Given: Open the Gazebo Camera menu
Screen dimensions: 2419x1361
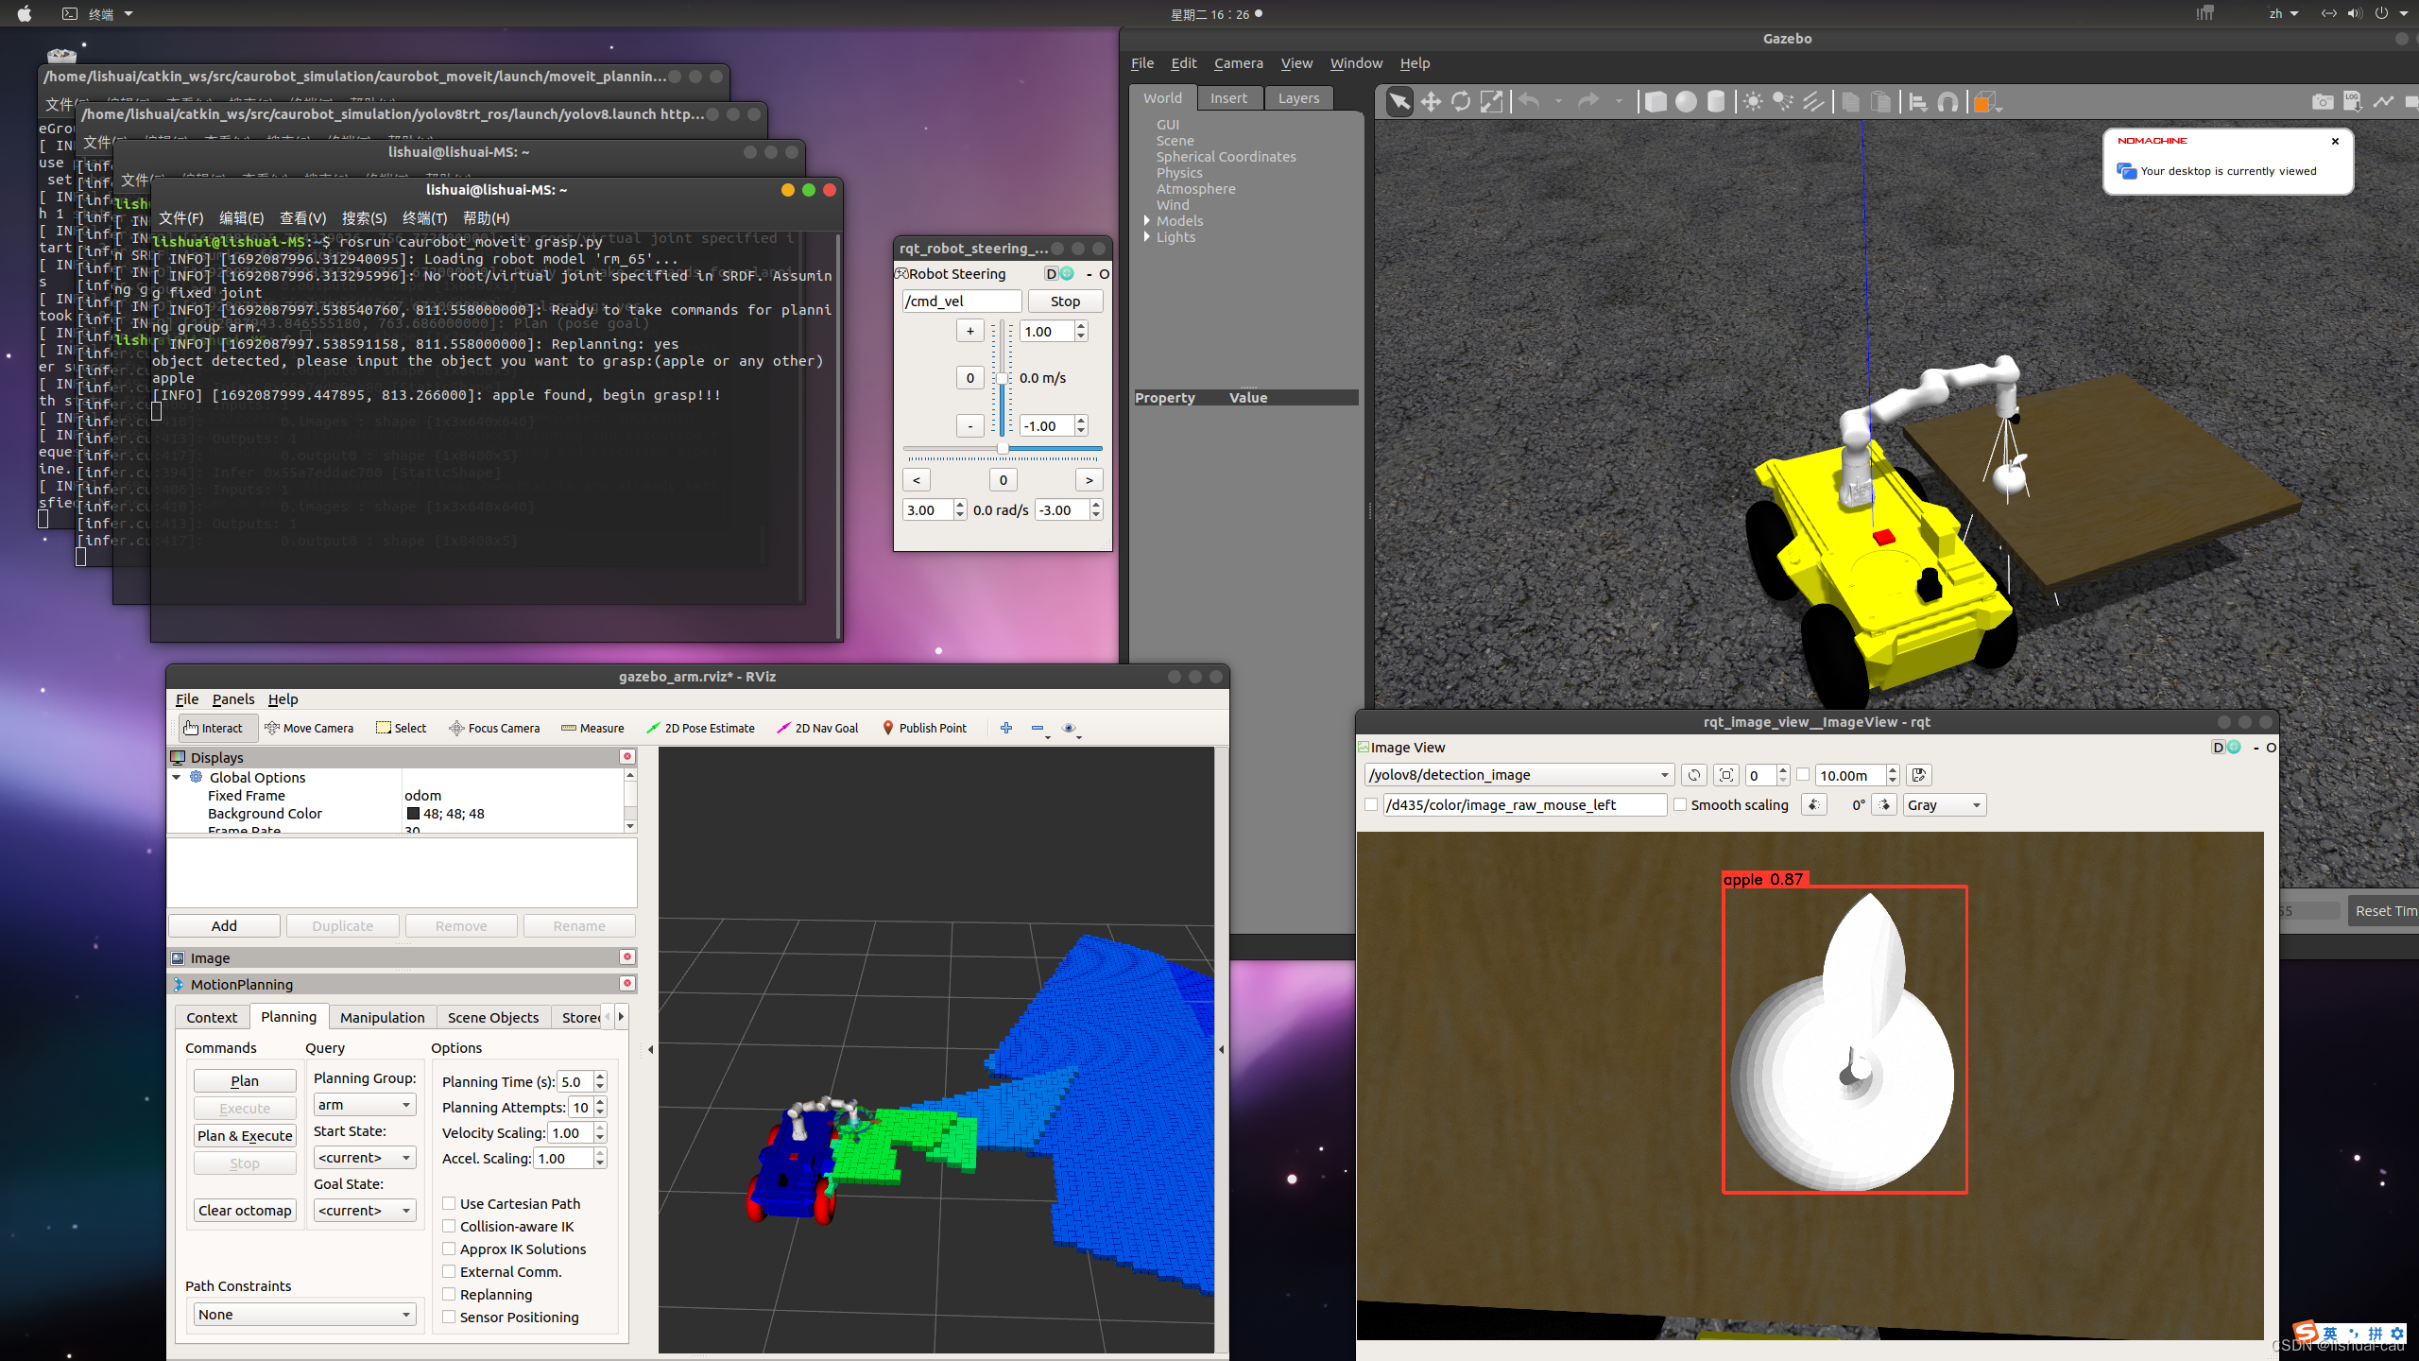Looking at the screenshot, I should pyautogui.click(x=1238, y=63).
